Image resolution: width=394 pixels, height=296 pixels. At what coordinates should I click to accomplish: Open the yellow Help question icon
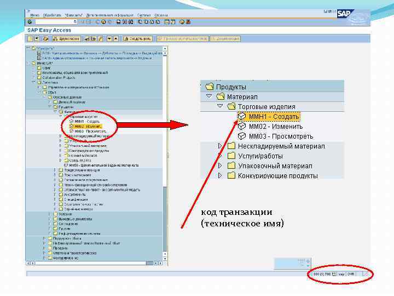pos(182,22)
